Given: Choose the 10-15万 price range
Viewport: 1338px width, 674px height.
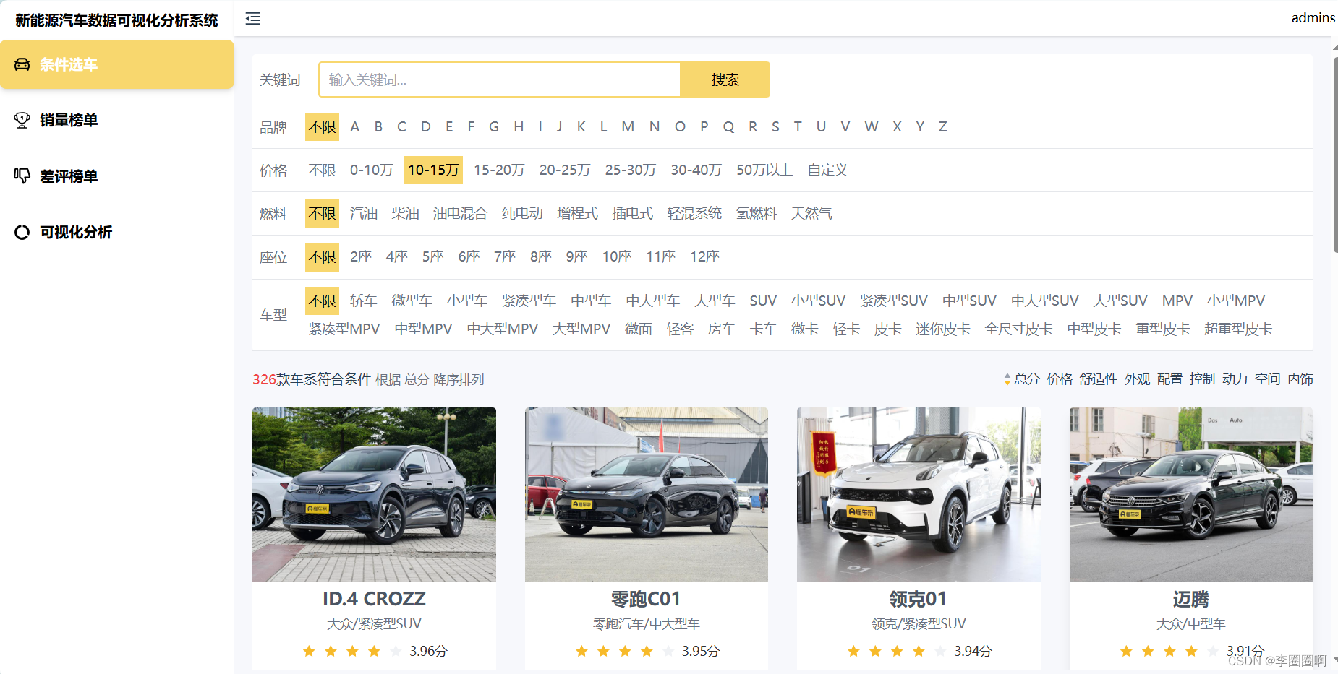Looking at the screenshot, I should pyautogui.click(x=433, y=170).
